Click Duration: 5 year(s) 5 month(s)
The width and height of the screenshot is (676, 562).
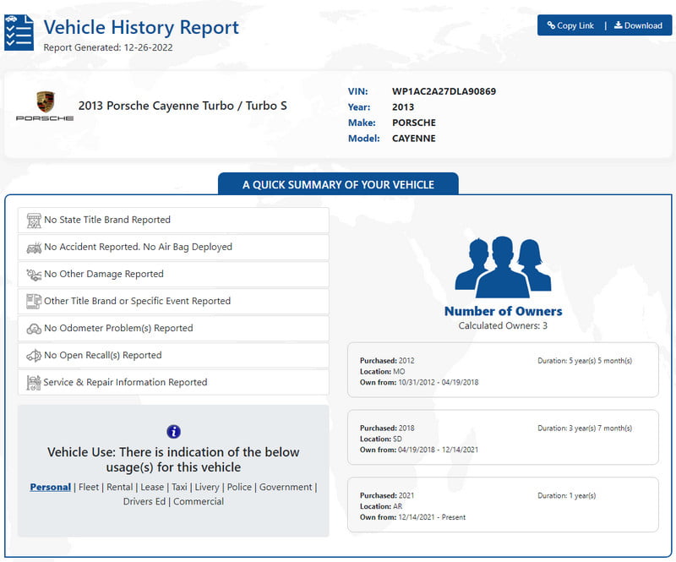point(585,361)
